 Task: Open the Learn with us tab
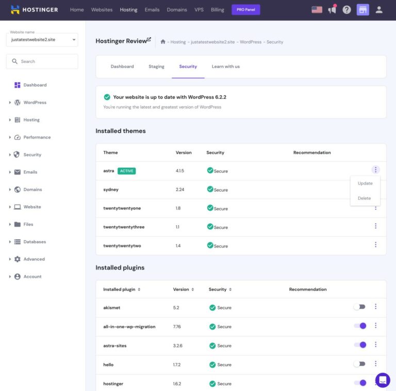tap(226, 67)
